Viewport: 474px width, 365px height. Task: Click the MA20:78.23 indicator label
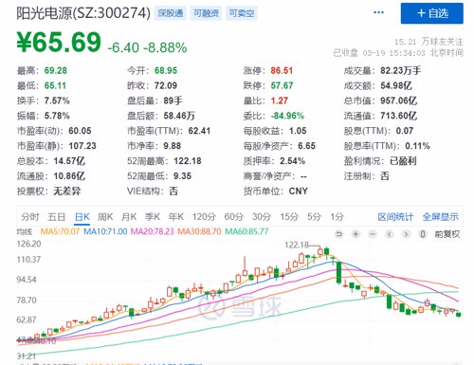(153, 231)
